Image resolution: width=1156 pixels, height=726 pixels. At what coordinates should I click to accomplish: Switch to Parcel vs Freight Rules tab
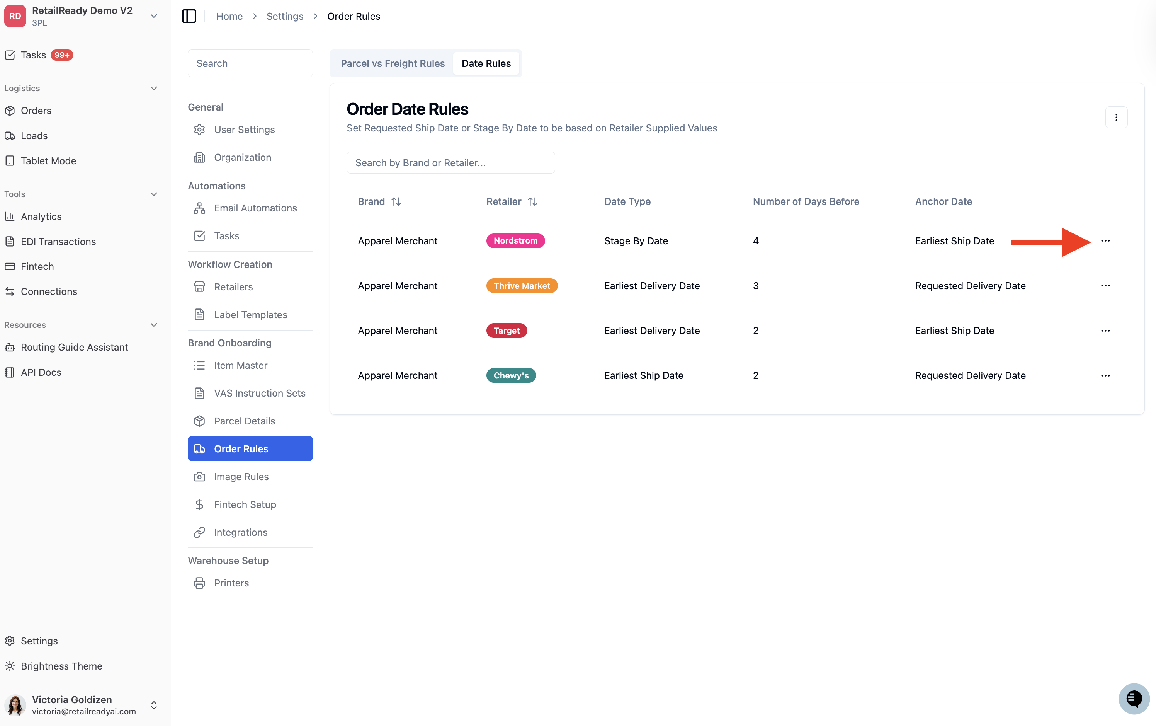(393, 63)
